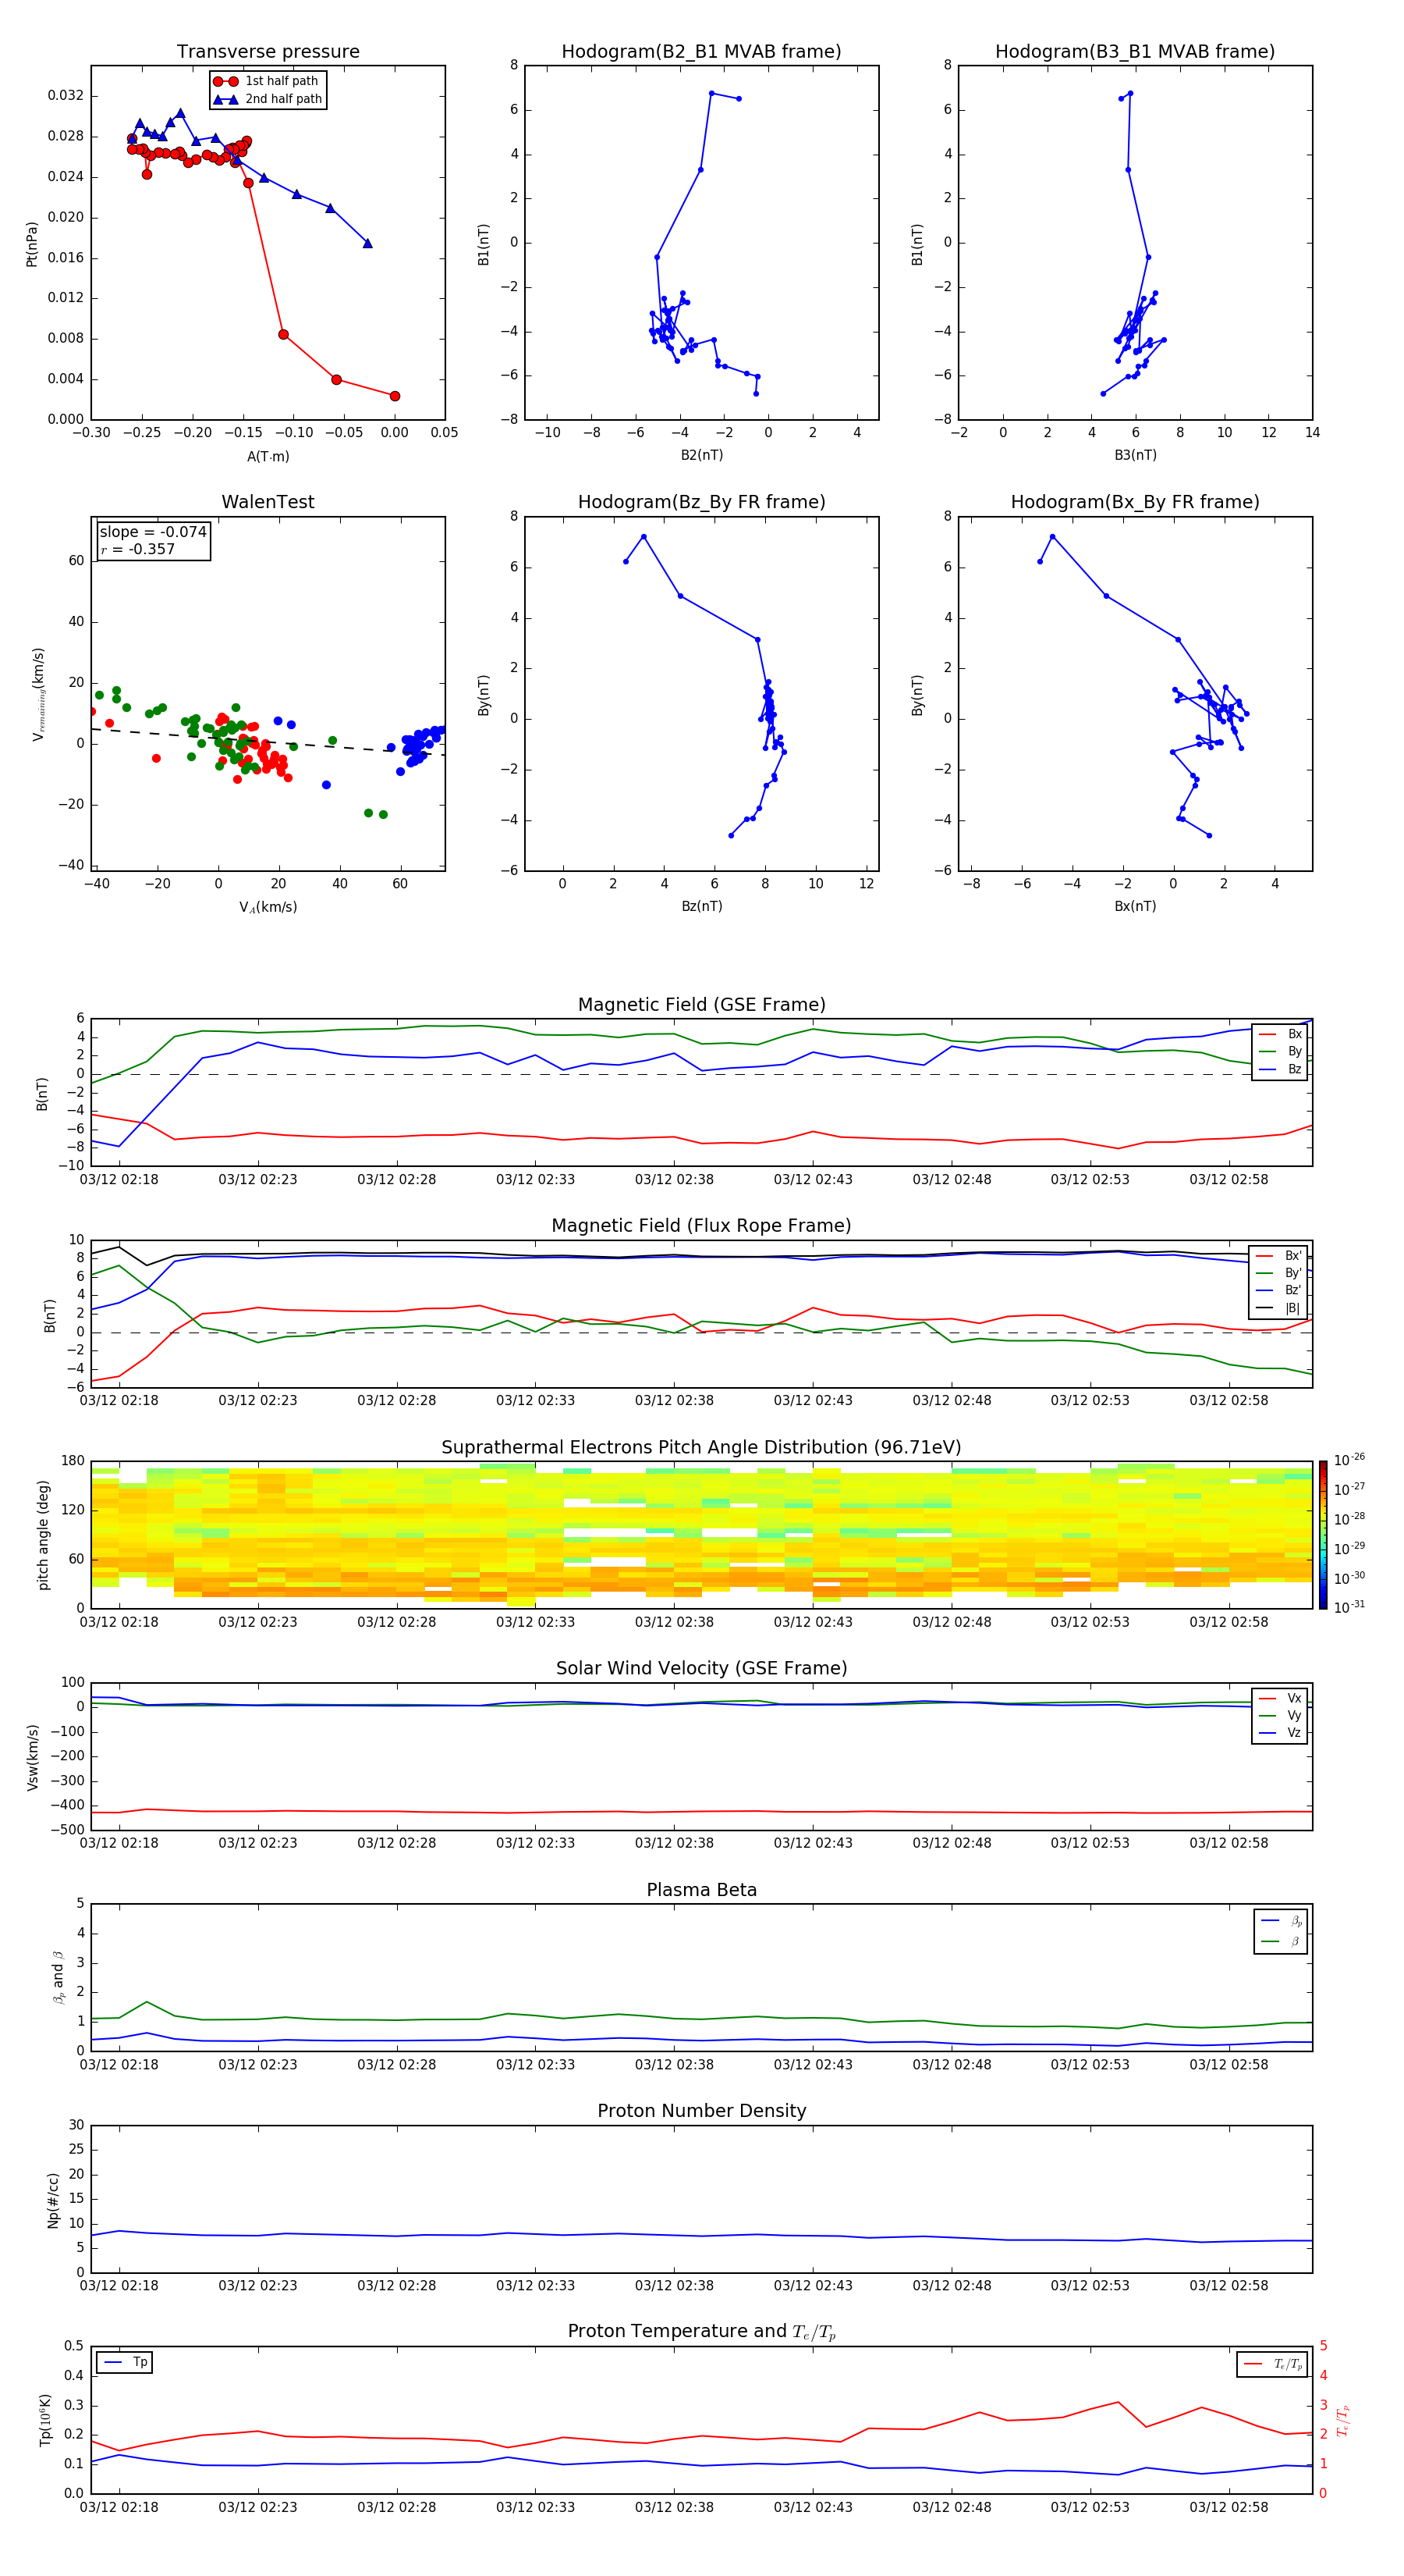This screenshot has height=2576, width=1404.
Task: Click "Bz" in the GSE magnetic field legend
Action: (1281, 1069)
